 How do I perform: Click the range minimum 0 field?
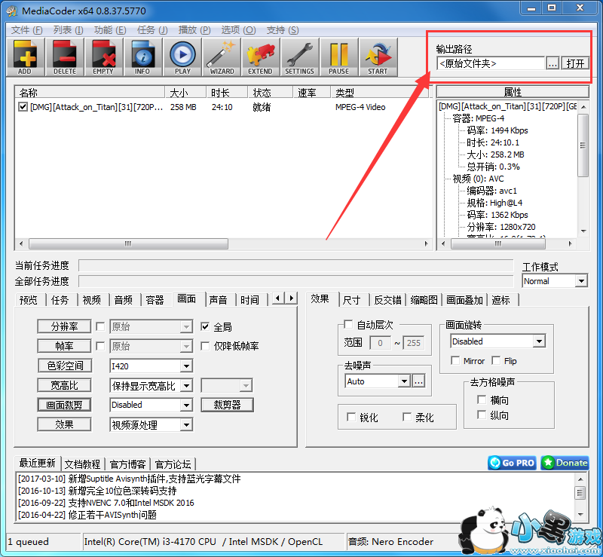click(380, 343)
